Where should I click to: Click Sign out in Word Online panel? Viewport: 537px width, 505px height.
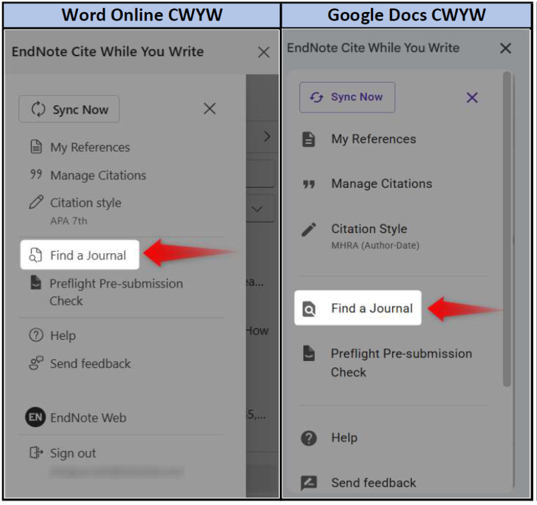[x=73, y=454]
